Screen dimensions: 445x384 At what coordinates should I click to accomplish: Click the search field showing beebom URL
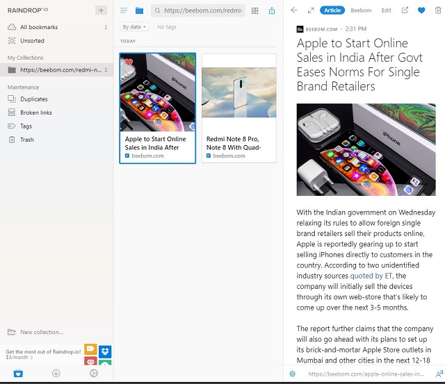pyautogui.click(x=198, y=11)
